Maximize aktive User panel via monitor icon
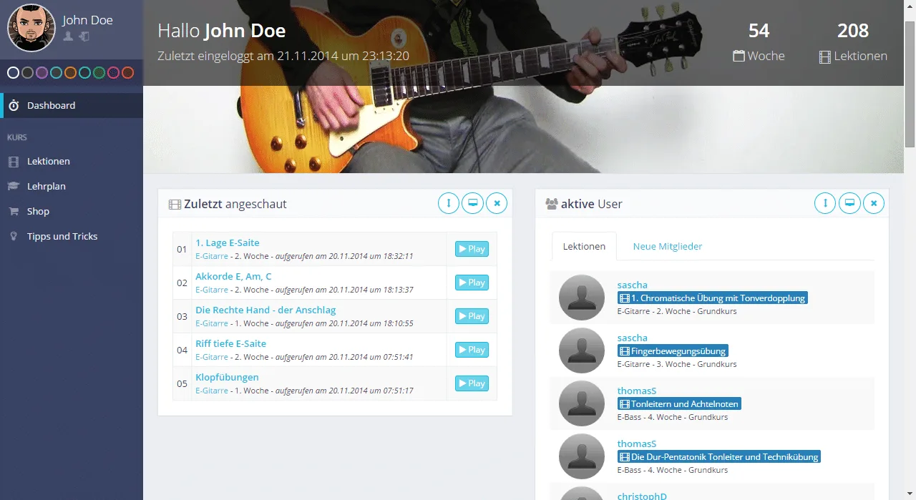The width and height of the screenshot is (916, 500). pyautogui.click(x=849, y=203)
